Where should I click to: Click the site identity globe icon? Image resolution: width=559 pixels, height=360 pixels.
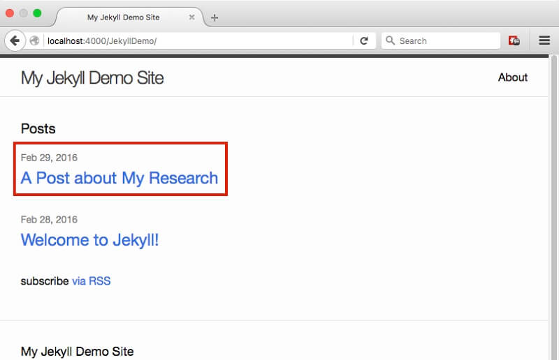tap(34, 41)
